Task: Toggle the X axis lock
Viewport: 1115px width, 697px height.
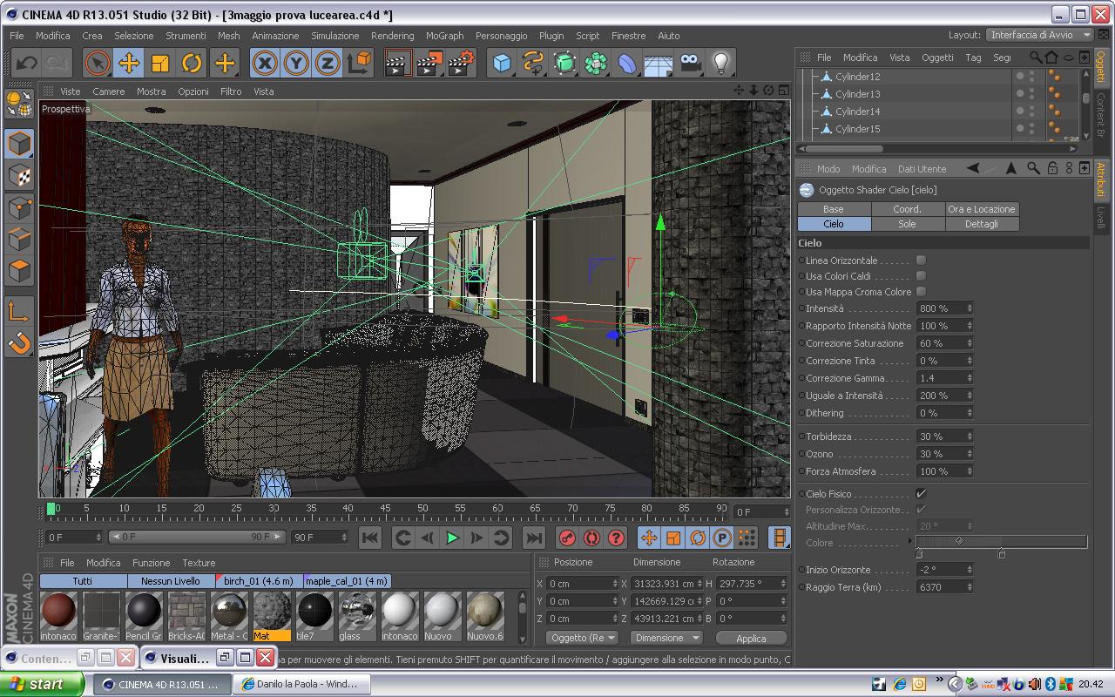Action: click(x=265, y=63)
